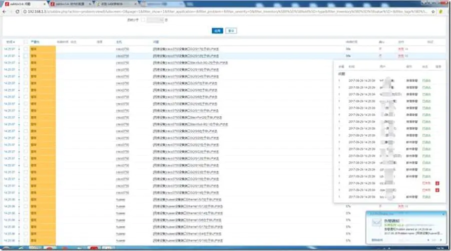The width and height of the screenshot is (451, 251).
Task: Click the problem name link in highlighted row
Action: point(186,56)
